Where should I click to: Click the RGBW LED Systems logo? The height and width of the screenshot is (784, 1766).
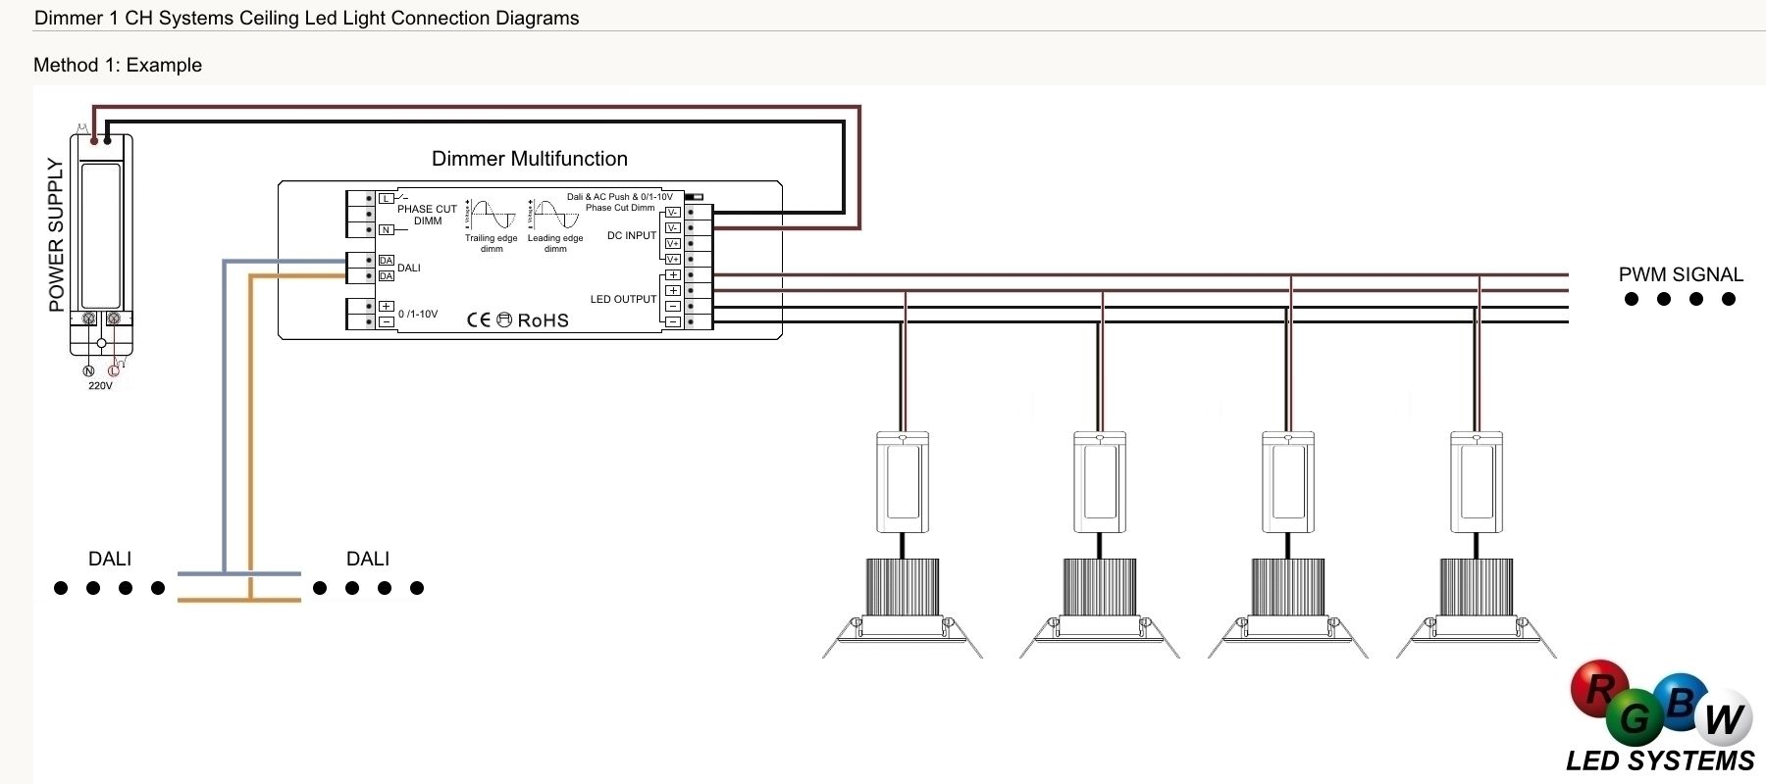coord(1661,716)
